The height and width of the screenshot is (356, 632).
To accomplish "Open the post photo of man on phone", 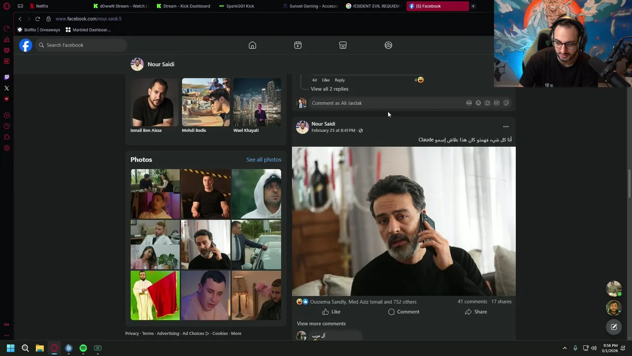I will click(403, 222).
